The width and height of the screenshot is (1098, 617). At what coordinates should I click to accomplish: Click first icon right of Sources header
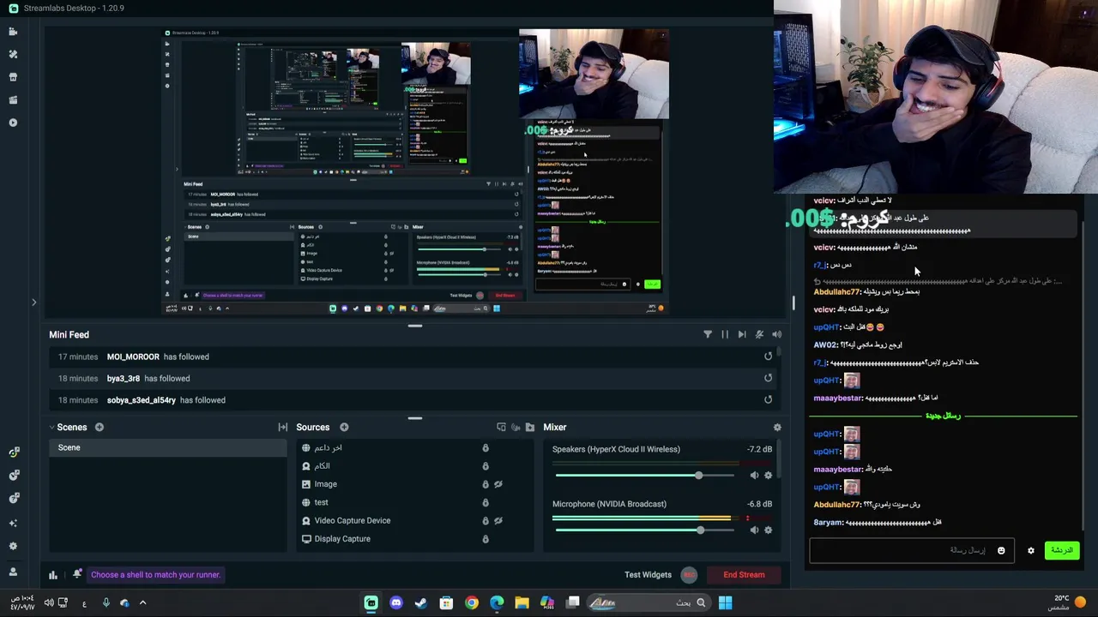point(501,427)
